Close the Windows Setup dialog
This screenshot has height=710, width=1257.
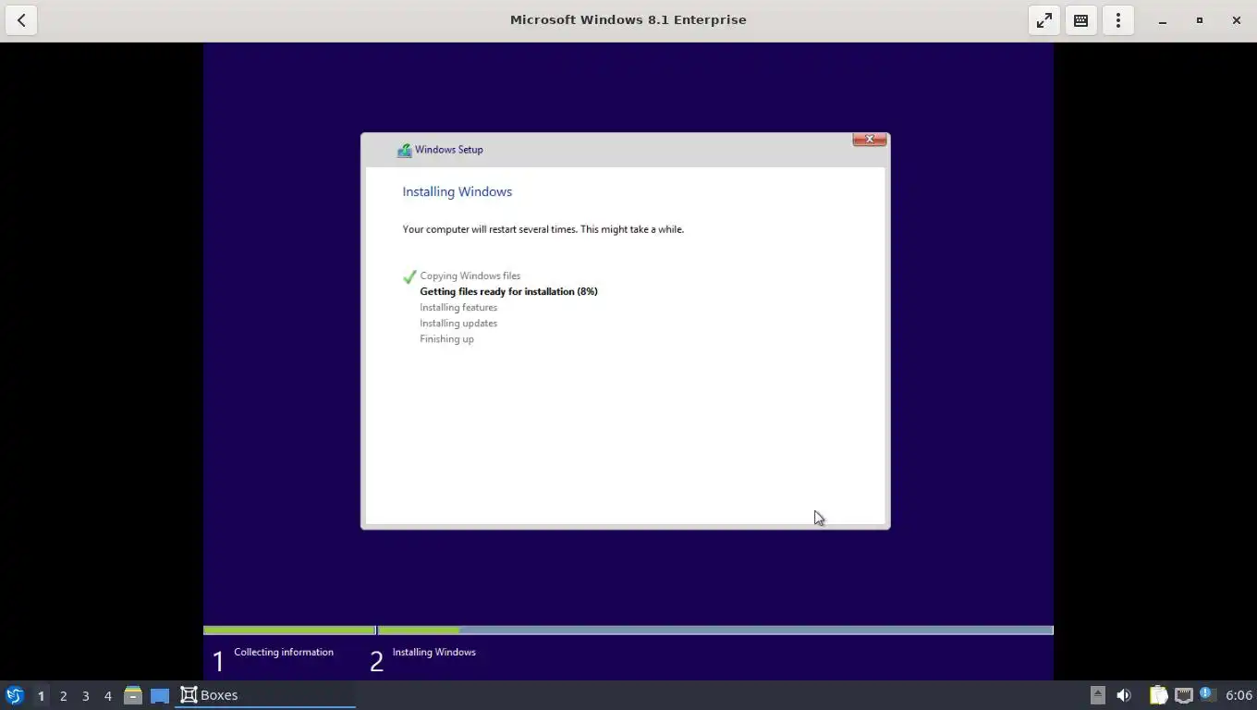tap(869, 140)
